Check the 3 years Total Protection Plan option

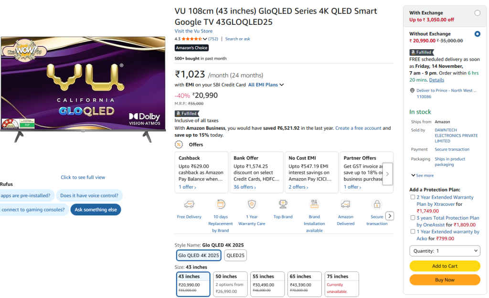pos(412,218)
